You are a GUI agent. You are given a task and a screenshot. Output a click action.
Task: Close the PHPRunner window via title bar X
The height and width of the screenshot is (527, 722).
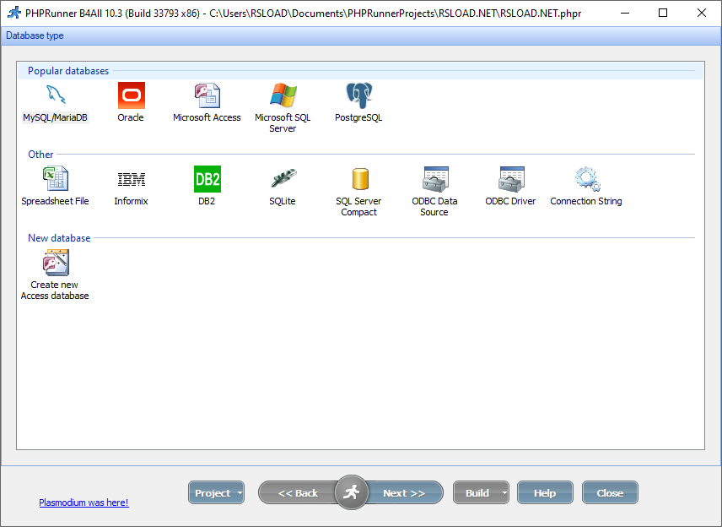click(701, 13)
